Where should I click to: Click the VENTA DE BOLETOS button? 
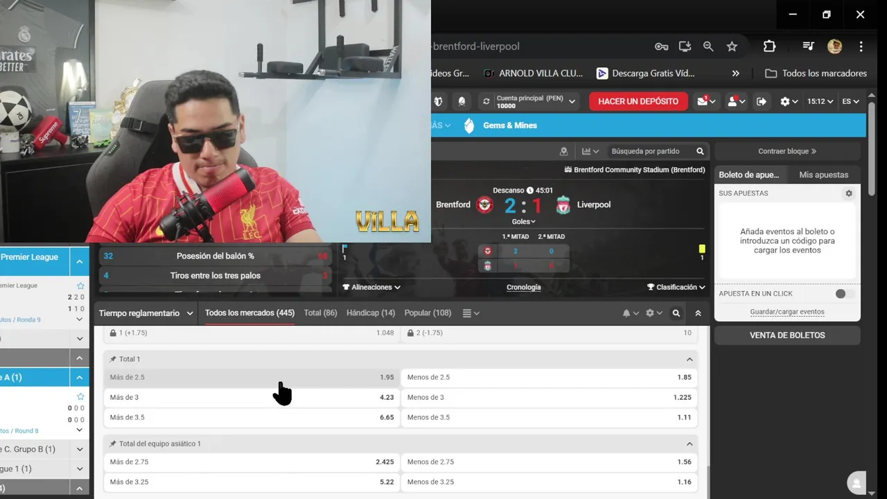coord(787,335)
